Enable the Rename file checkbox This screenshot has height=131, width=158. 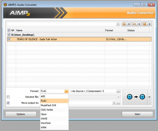pyautogui.click(x=8, y=97)
